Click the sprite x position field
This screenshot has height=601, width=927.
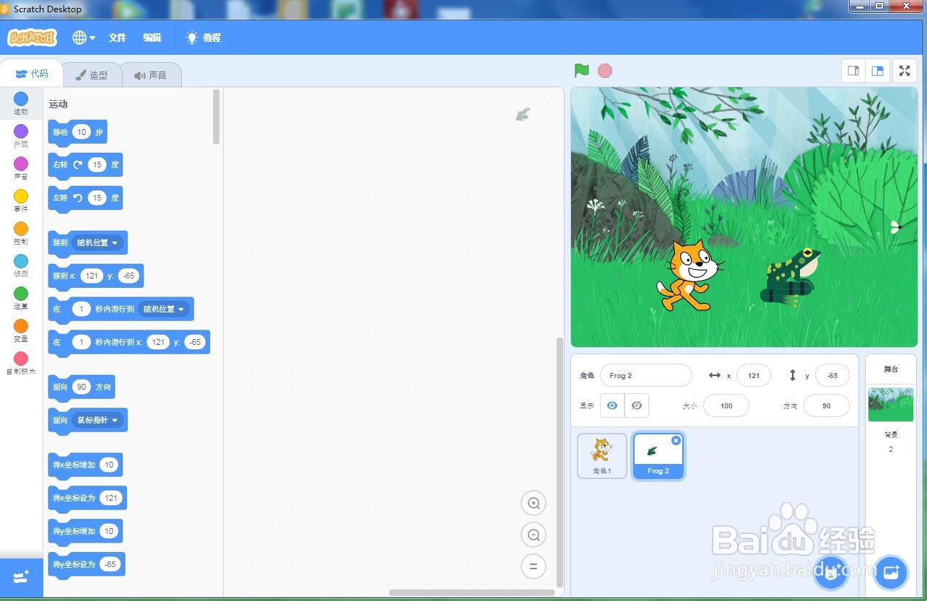tap(754, 375)
